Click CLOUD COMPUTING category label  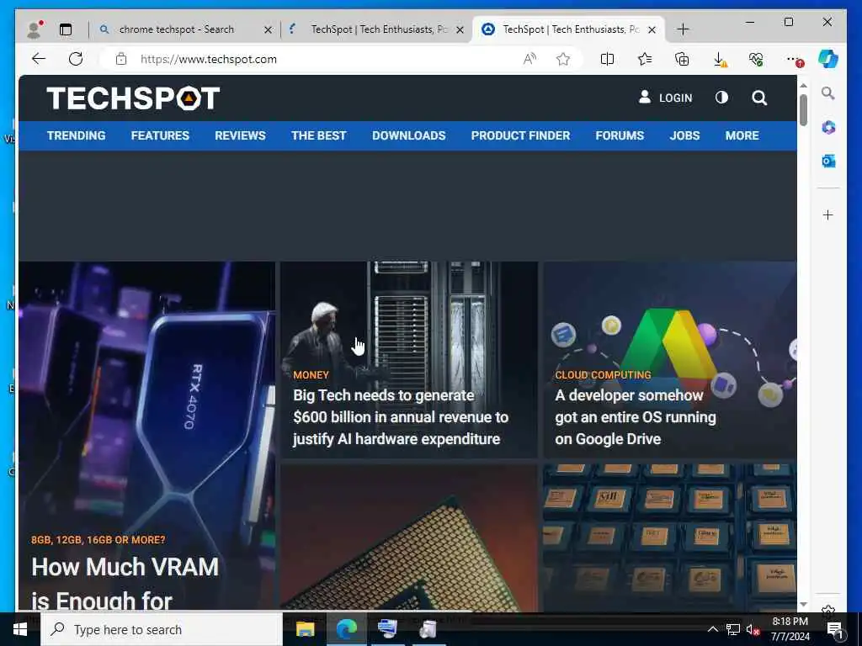pos(603,375)
